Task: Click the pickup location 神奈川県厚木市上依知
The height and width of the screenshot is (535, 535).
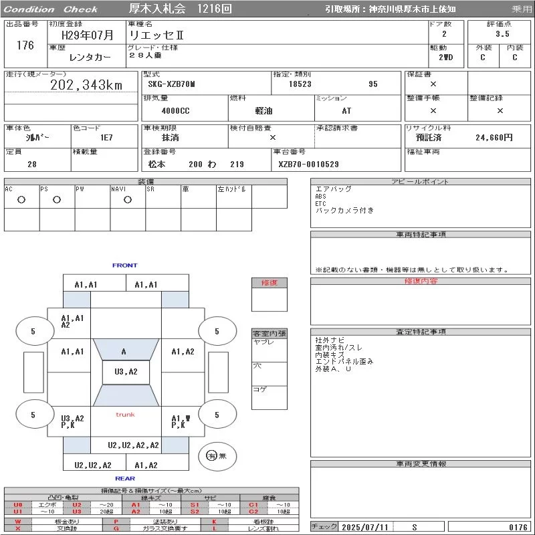Action: tap(412, 9)
